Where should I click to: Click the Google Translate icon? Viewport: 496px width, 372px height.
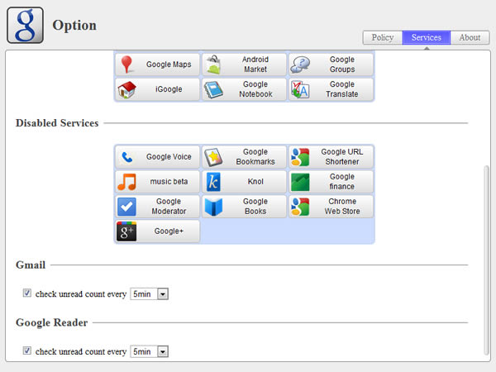point(300,89)
